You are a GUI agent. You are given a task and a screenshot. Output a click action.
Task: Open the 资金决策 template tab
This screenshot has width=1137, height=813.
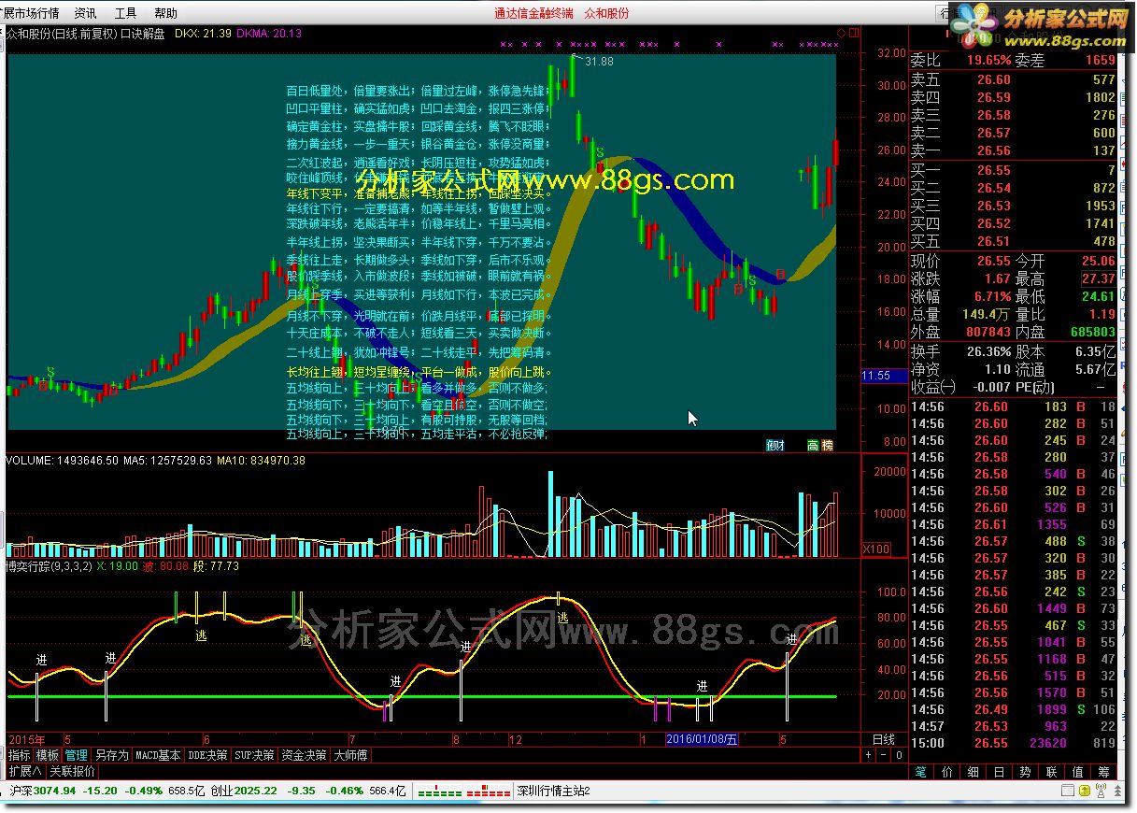pyautogui.click(x=304, y=755)
